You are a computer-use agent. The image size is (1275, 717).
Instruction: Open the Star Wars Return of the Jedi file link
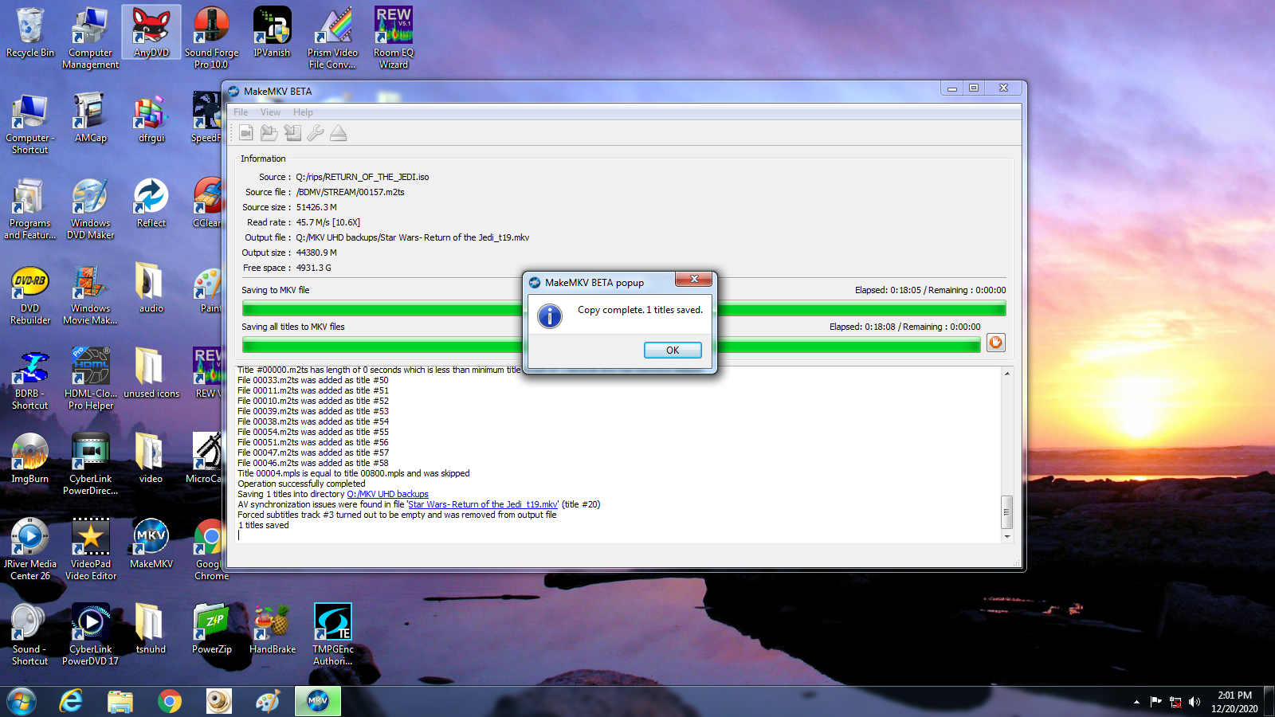click(483, 504)
